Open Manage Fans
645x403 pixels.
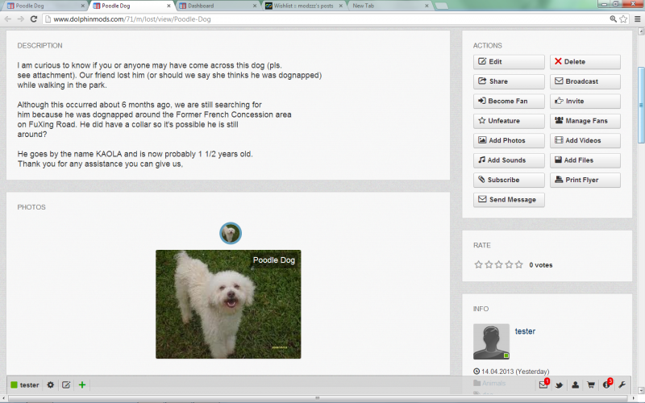[x=585, y=121]
